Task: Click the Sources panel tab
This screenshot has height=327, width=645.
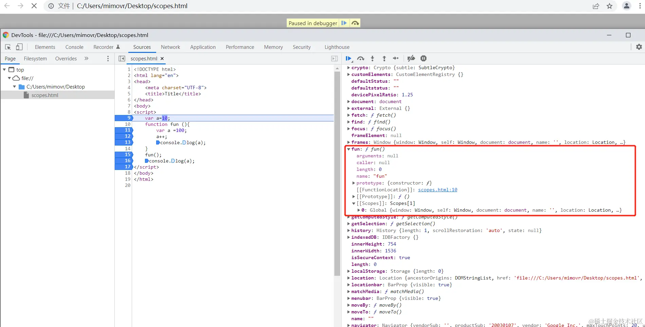Action: (142, 47)
